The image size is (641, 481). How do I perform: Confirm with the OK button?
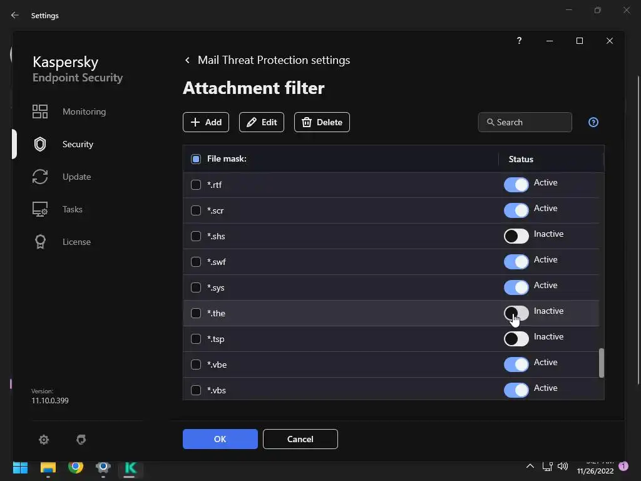220,439
